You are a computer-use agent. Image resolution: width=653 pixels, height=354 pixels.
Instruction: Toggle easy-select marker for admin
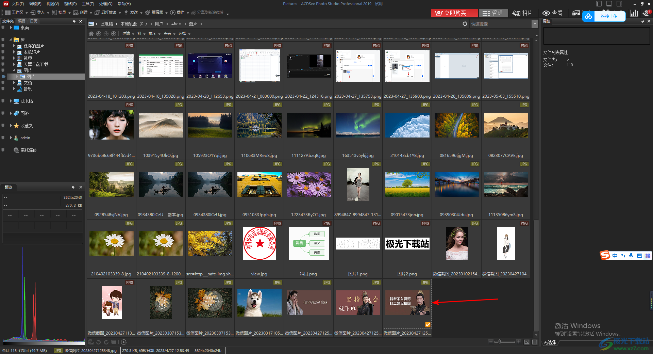[3, 138]
